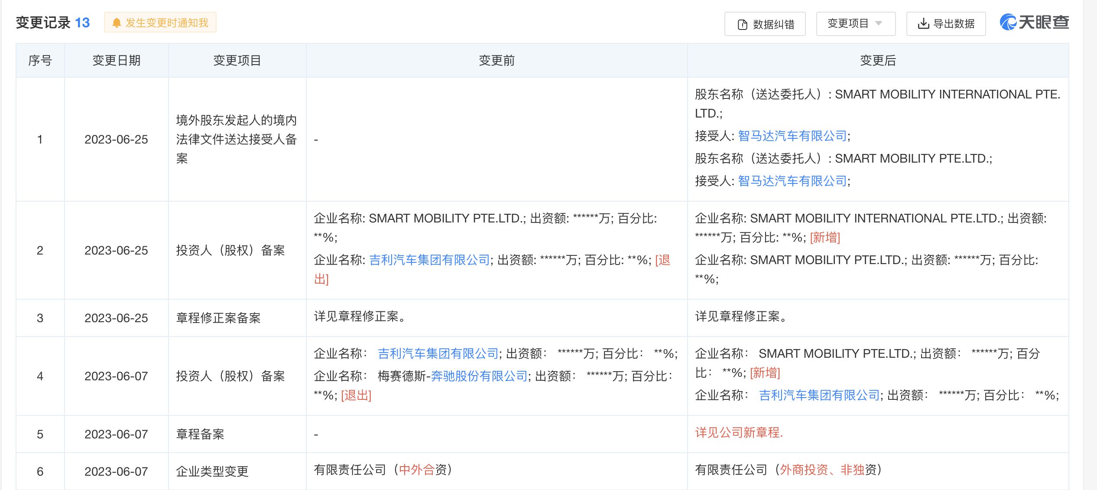Click the 导出数据 download icon
Screen dimensions: 1097x490
923,24
